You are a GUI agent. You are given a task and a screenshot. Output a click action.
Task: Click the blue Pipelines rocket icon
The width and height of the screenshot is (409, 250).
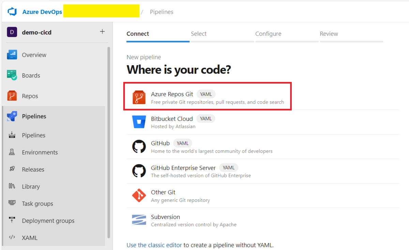coord(12,116)
